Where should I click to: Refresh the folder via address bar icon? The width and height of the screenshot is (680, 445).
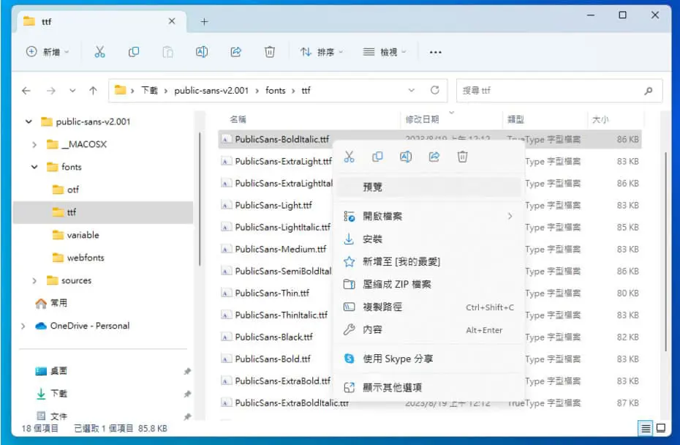[x=434, y=90]
